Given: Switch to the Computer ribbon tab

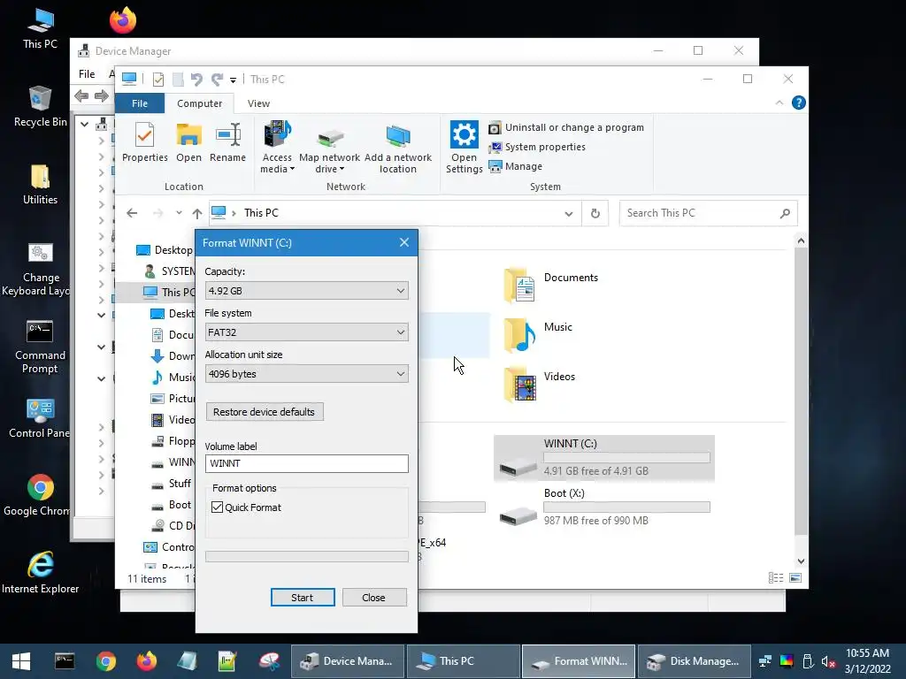Looking at the screenshot, I should [199, 103].
